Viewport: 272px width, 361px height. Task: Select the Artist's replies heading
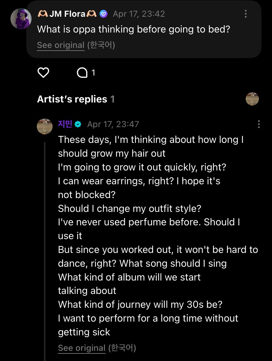coord(72,99)
